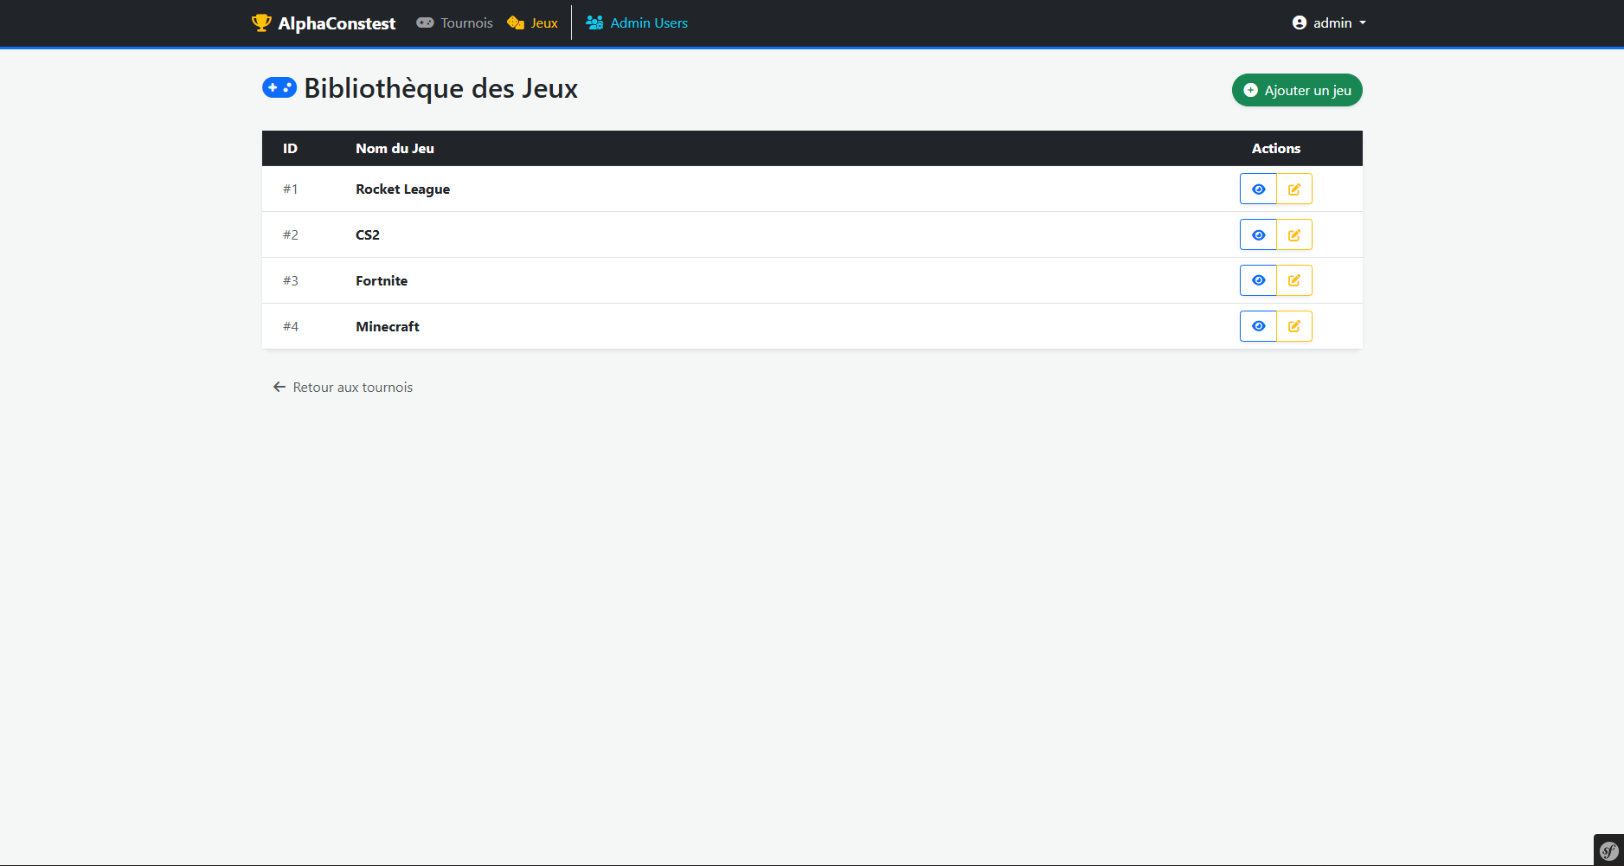Follow the Retour aux tournois link
This screenshot has height=866, width=1624.
point(343,387)
